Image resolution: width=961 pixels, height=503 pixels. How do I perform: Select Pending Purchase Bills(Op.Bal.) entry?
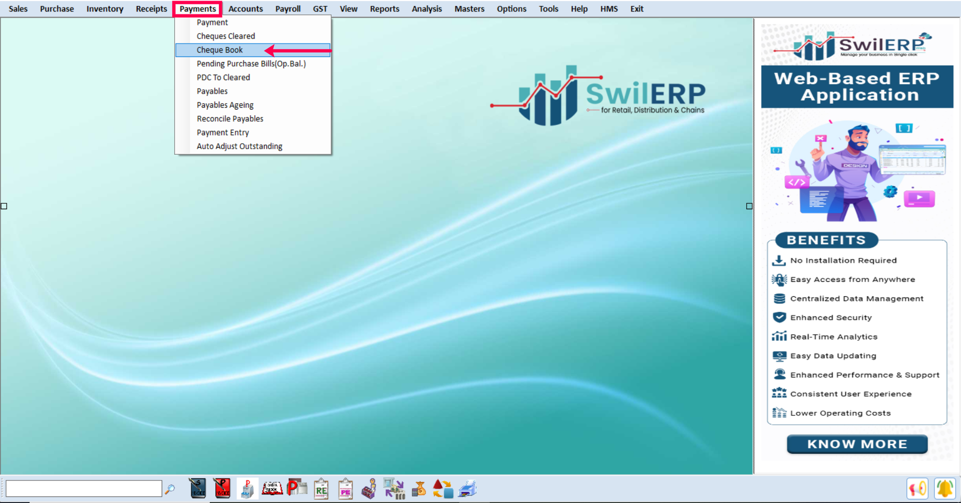pos(253,64)
